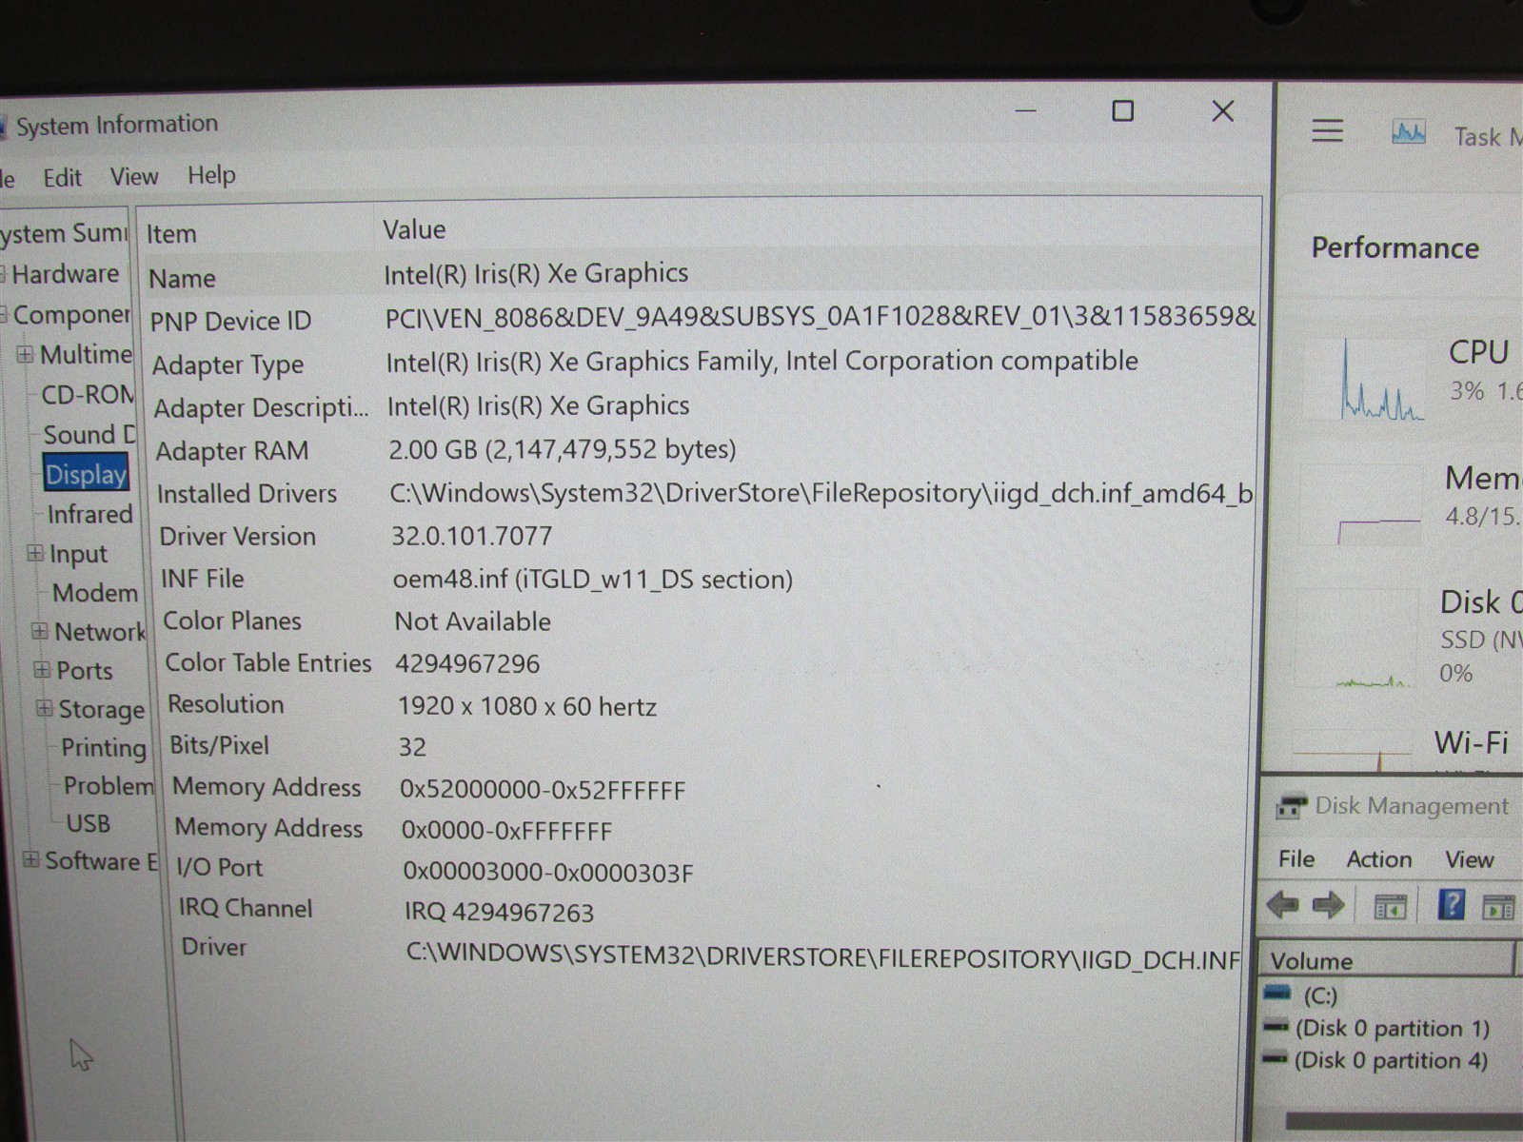Select Modem tree item
Screen dimensions: 1523x1142
tap(95, 592)
